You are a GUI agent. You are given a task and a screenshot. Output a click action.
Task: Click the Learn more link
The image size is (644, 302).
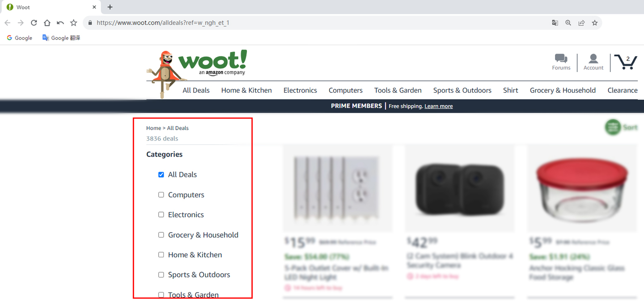(439, 106)
